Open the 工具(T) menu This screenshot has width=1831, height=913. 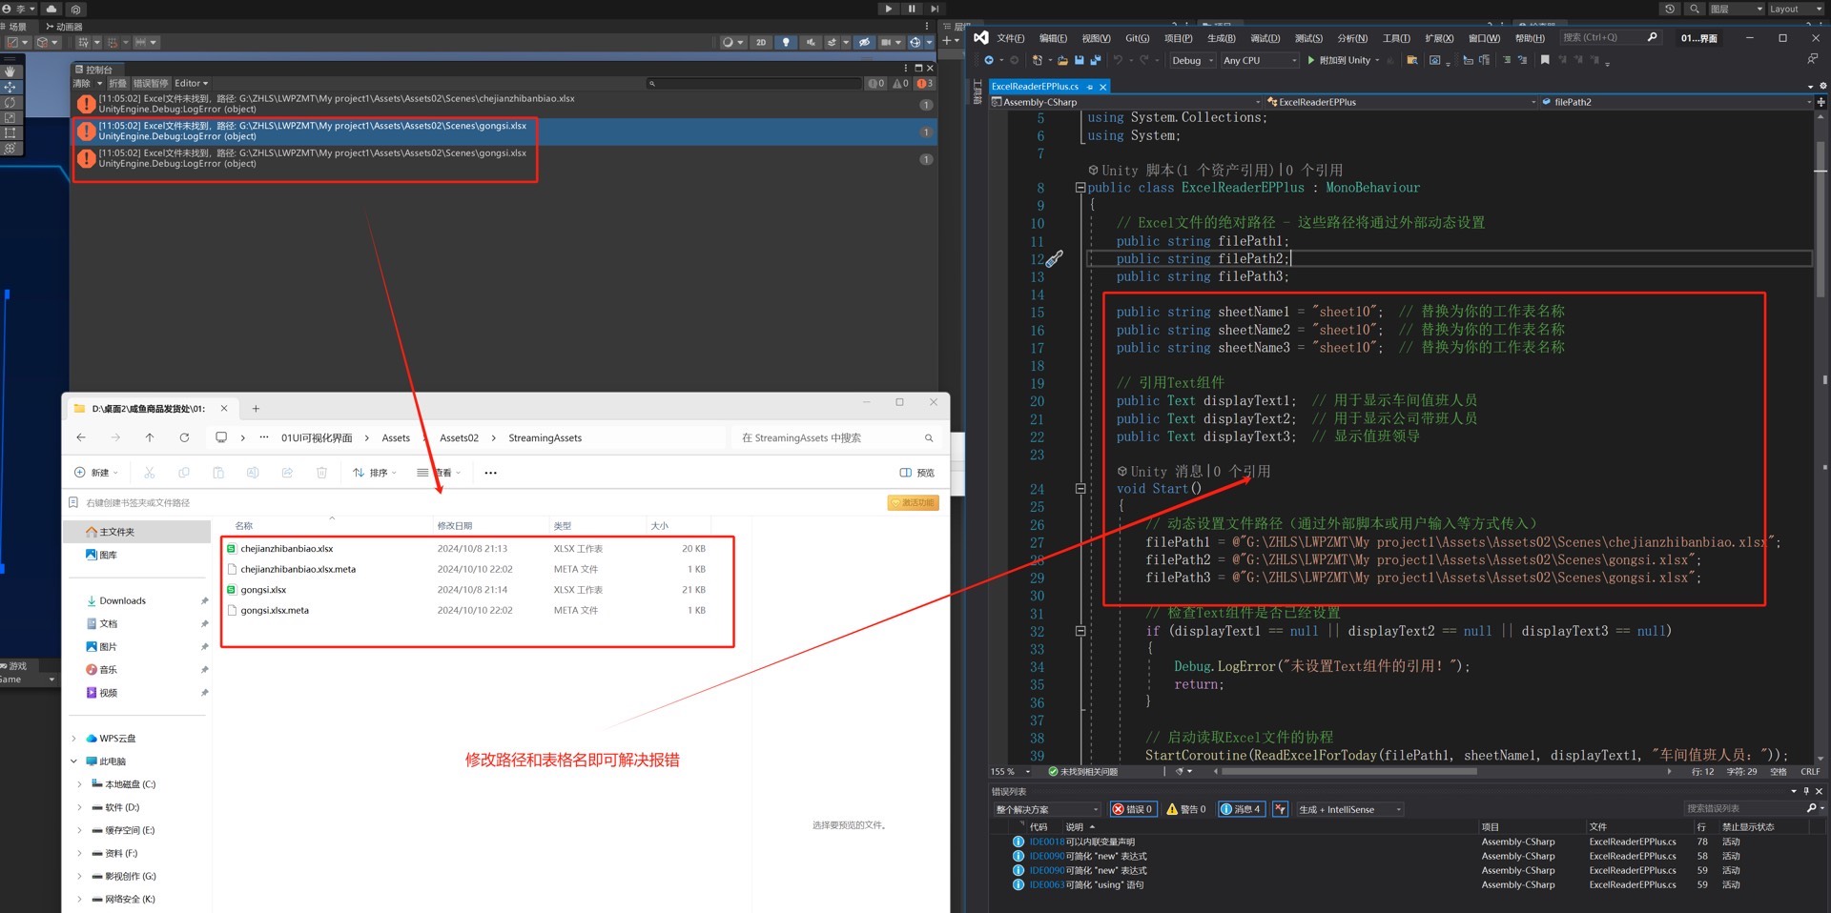coord(1396,38)
